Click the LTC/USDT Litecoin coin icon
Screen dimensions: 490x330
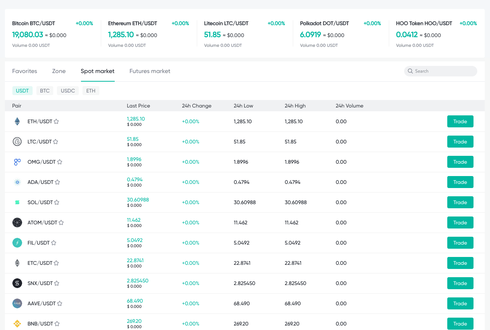[x=17, y=142]
